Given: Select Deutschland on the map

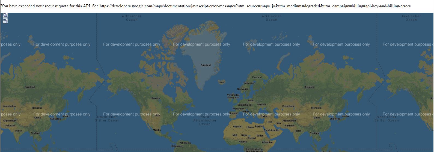Looking at the screenshot, I should pyautogui.click(x=244, y=105).
